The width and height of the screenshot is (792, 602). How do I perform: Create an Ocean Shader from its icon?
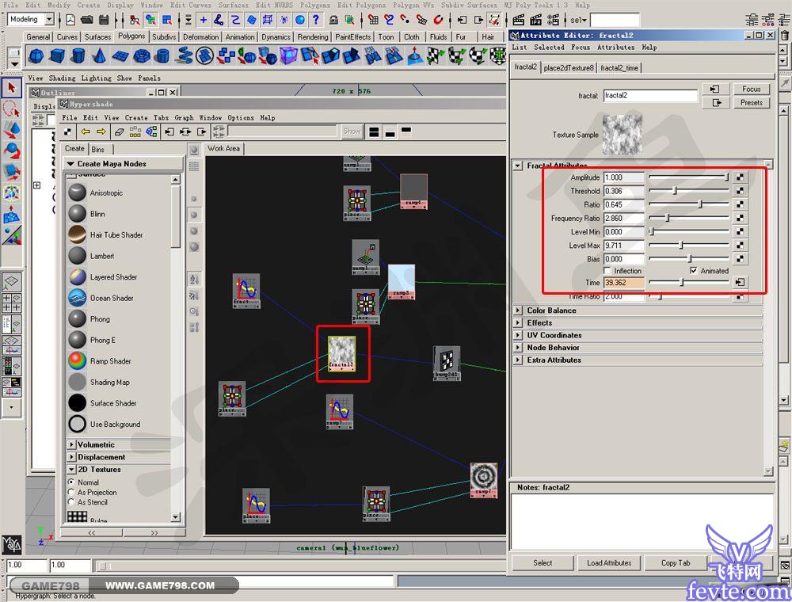[x=77, y=298]
